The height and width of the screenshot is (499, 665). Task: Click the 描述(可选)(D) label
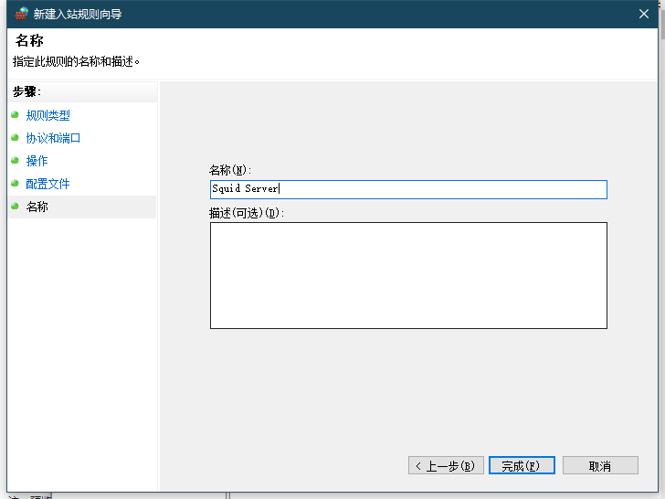[x=247, y=213]
